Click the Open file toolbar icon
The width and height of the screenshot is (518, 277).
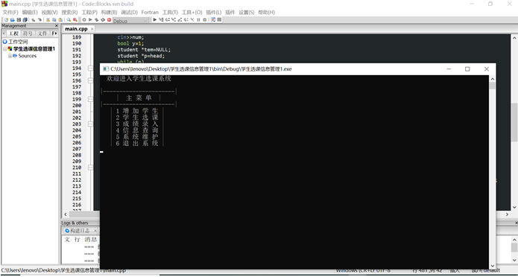click(x=13, y=20)
